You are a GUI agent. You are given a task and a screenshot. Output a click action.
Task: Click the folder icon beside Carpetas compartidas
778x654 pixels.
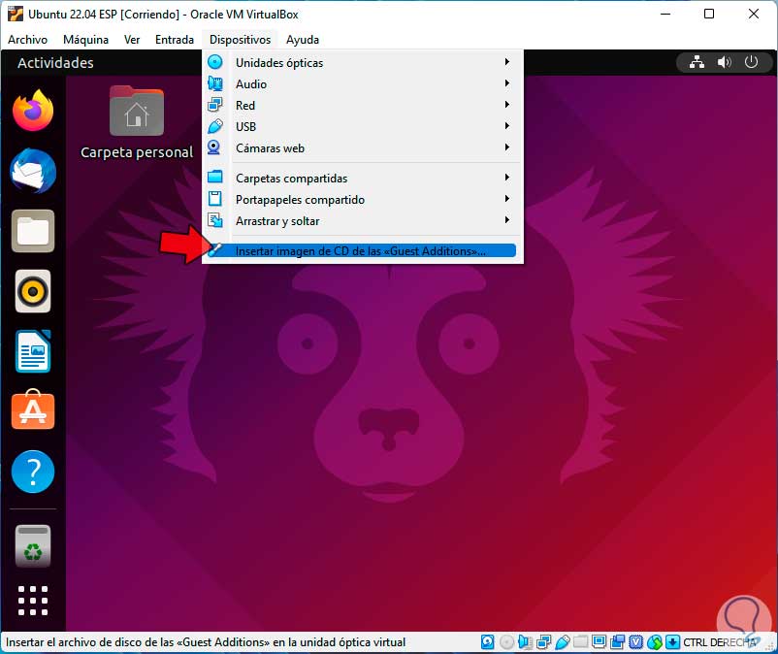click(214, 177)
